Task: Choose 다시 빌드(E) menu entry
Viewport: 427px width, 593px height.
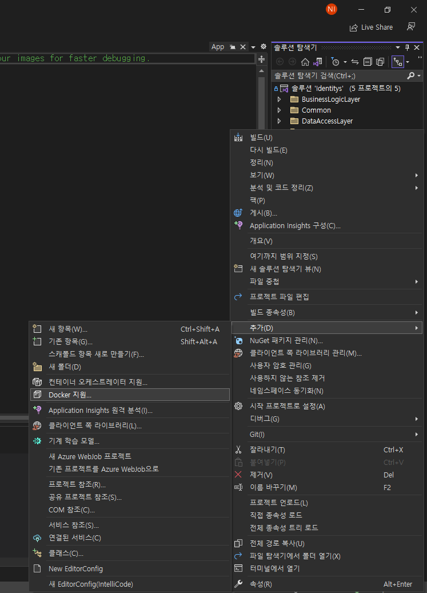Action: point(327,150)
